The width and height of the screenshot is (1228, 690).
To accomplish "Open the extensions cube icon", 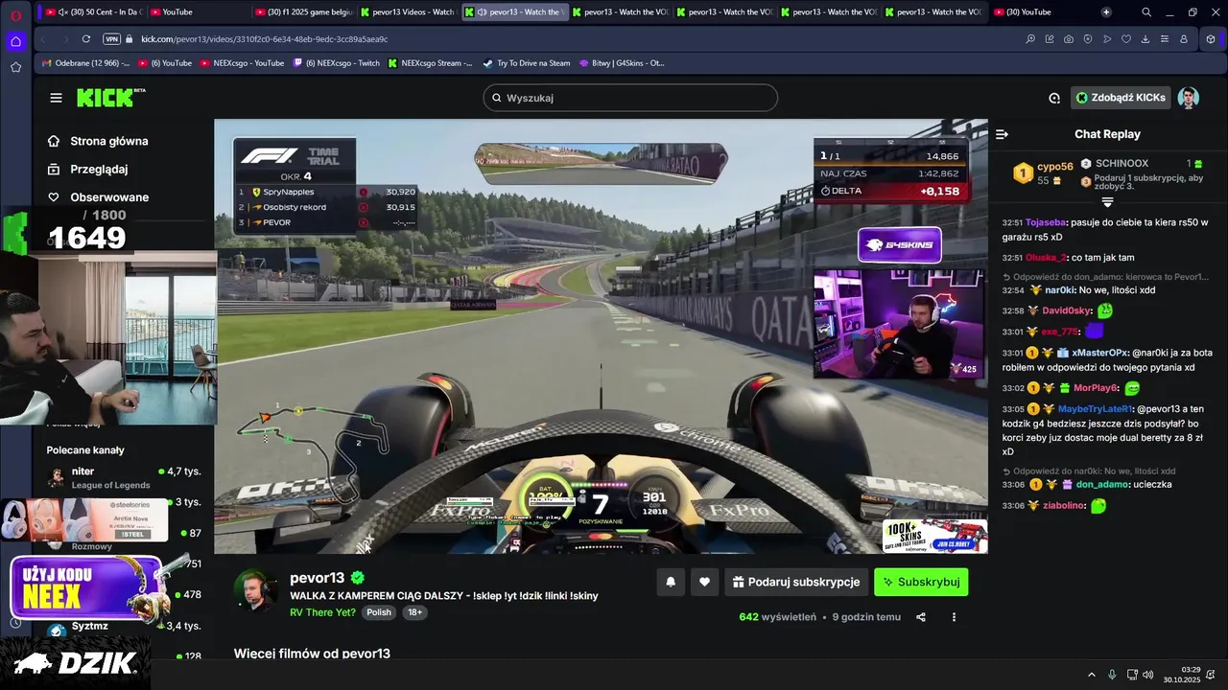I will tap(1211, 39).
